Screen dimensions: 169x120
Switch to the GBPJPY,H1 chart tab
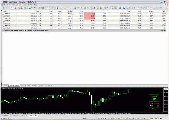(x=15, y=116)
